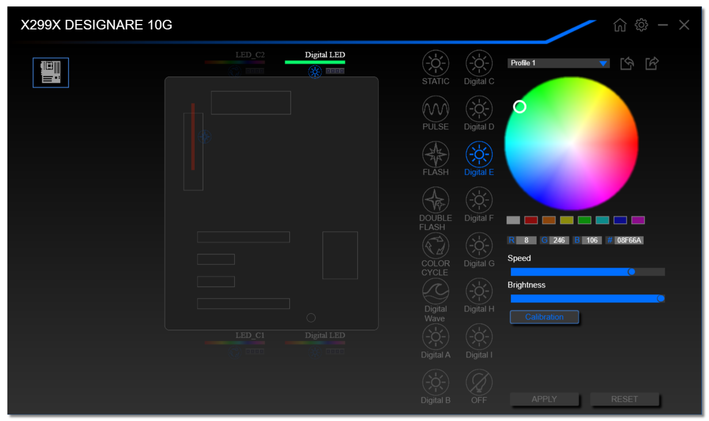Choose the Digital A effect
709x421 pixels.
click(x=436, y=341)
